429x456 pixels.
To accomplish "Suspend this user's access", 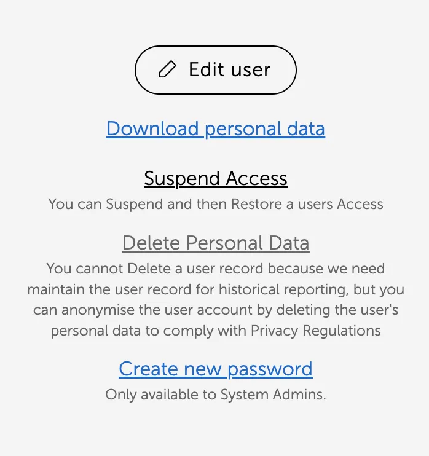I will (215, 179).
